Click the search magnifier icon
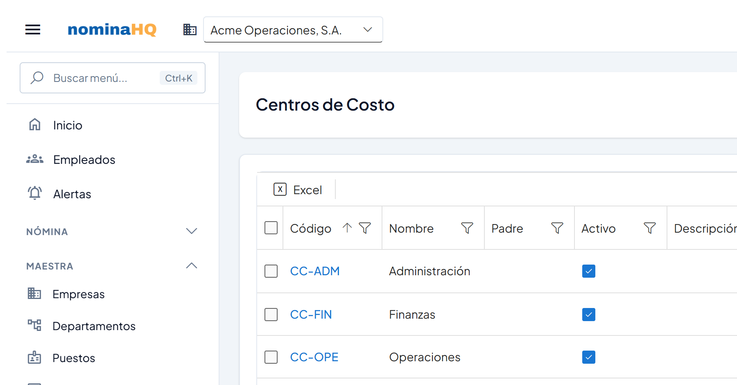The image size is (737, 385). click(x=37, y=78)
